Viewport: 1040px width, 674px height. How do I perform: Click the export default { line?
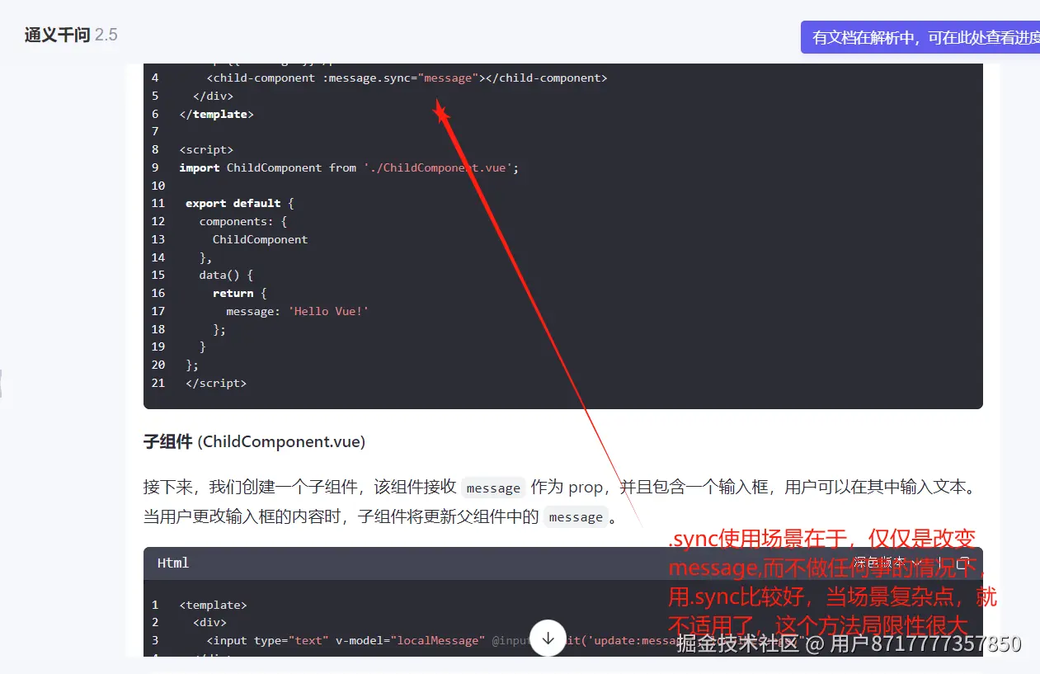(239, 203)
